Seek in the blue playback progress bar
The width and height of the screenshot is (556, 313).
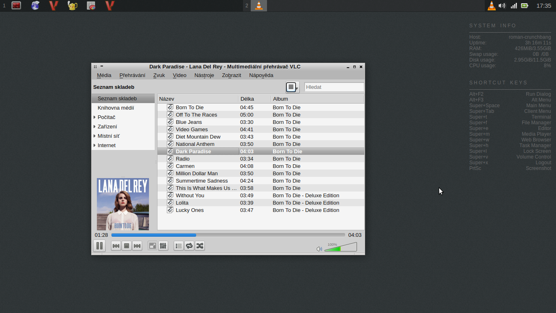[x=228, y=235]
